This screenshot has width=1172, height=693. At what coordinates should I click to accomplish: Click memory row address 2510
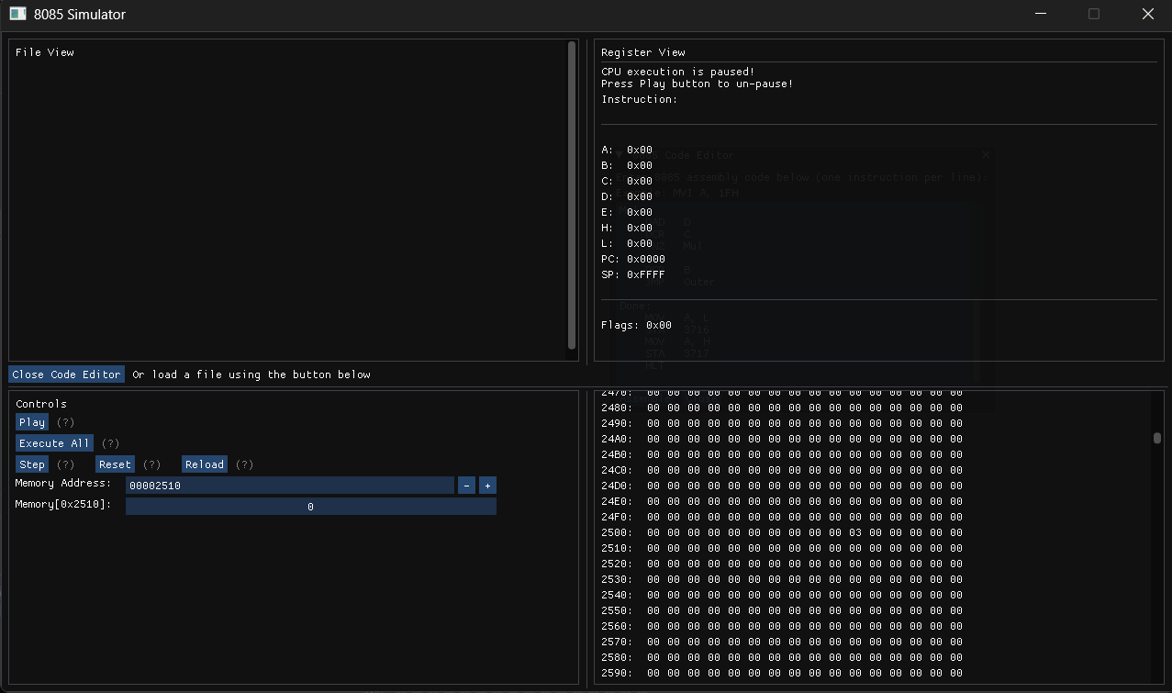[x=617, y=548]
